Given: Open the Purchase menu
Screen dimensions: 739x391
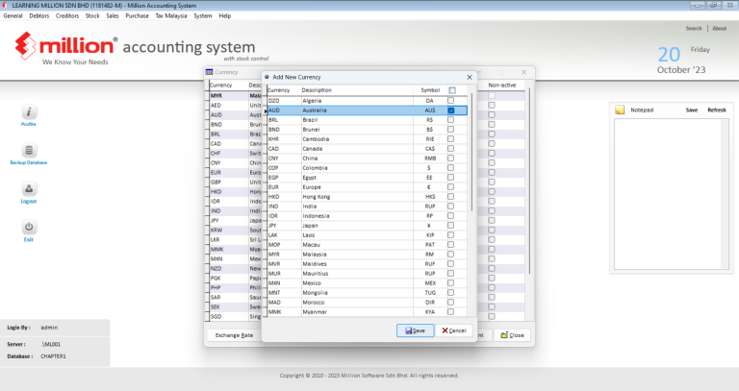Looking at the screenshot, I should coord(138,16).
